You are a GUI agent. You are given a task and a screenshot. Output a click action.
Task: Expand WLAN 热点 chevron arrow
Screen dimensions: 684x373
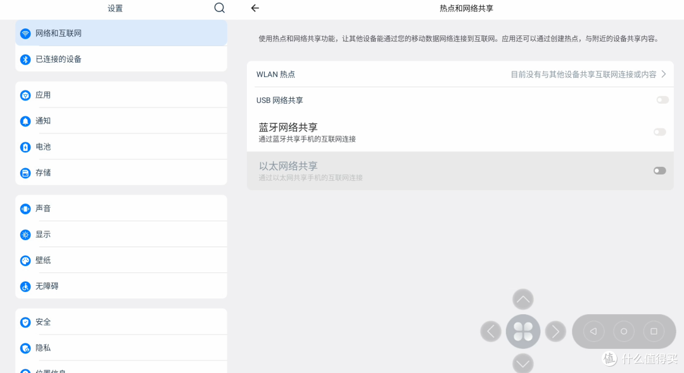click(664, 75)
